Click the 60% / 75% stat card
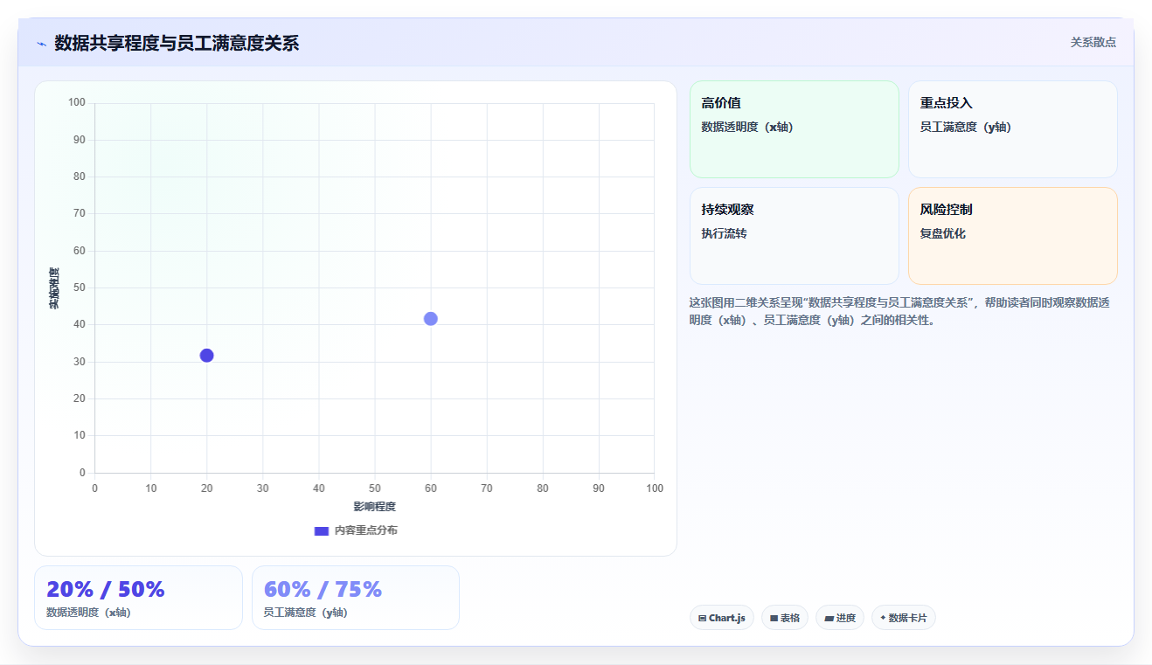 [356, 598]
